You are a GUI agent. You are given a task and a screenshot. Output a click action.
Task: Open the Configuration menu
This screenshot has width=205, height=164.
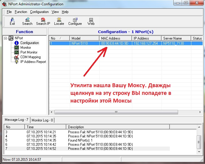[39, 12]
